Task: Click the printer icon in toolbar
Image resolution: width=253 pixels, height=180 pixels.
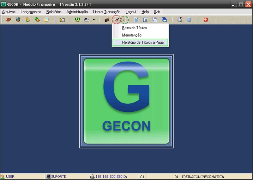Action: tap(180, 20)
